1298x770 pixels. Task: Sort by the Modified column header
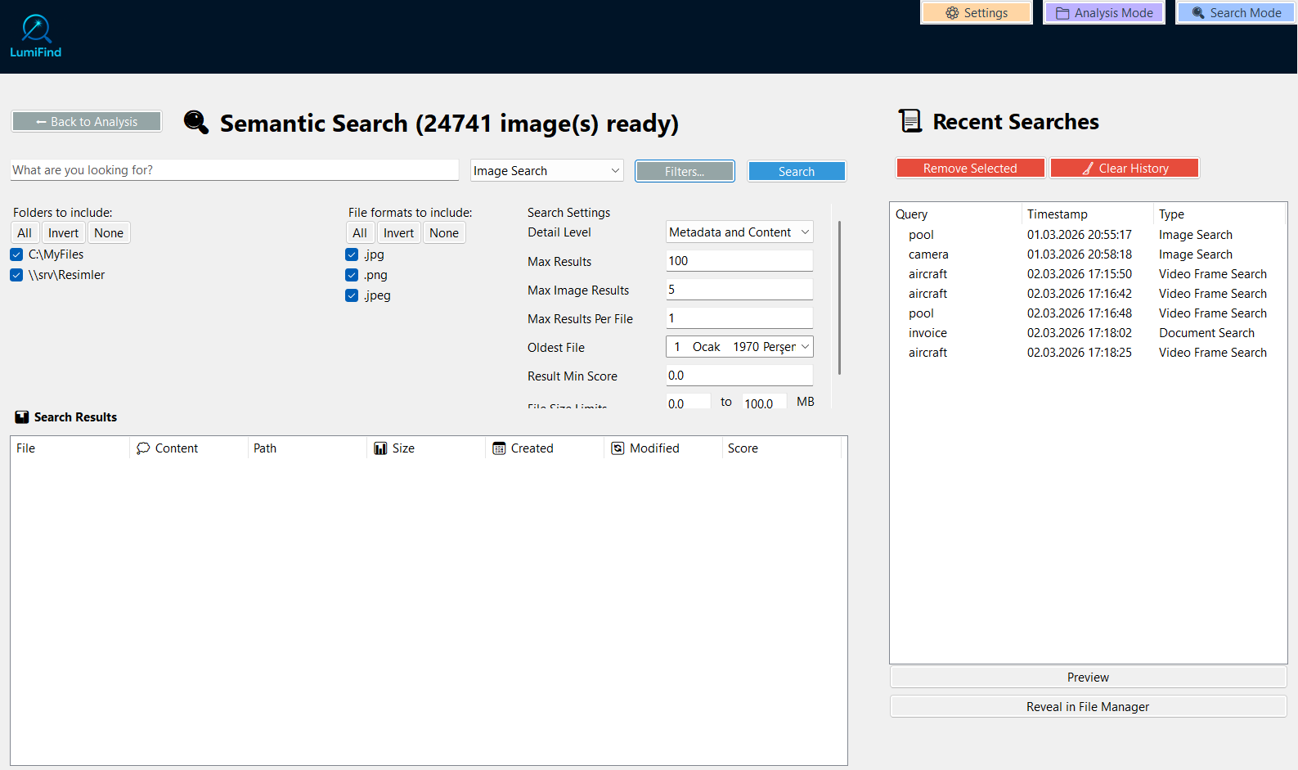click(663, 448)
